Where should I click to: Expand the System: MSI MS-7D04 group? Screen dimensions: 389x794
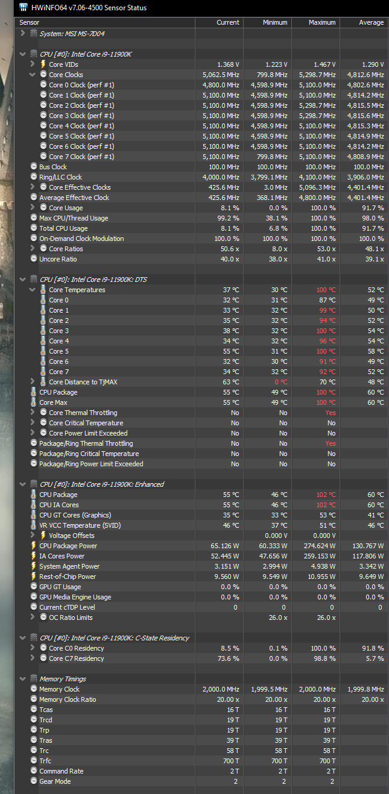23,34
